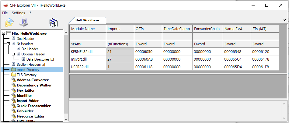Click the FTs (IAT) column header

point(265,29)
